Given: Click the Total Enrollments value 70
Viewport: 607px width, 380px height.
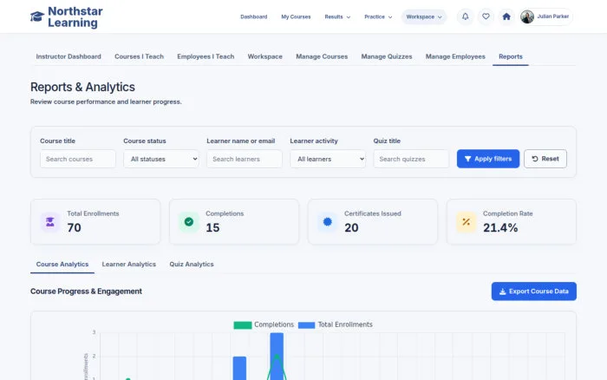Looking at the screenshot, I should 74,228.
